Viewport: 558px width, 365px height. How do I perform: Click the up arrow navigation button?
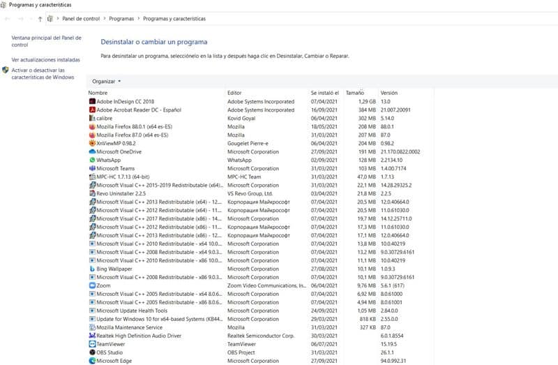coord(40,19)
